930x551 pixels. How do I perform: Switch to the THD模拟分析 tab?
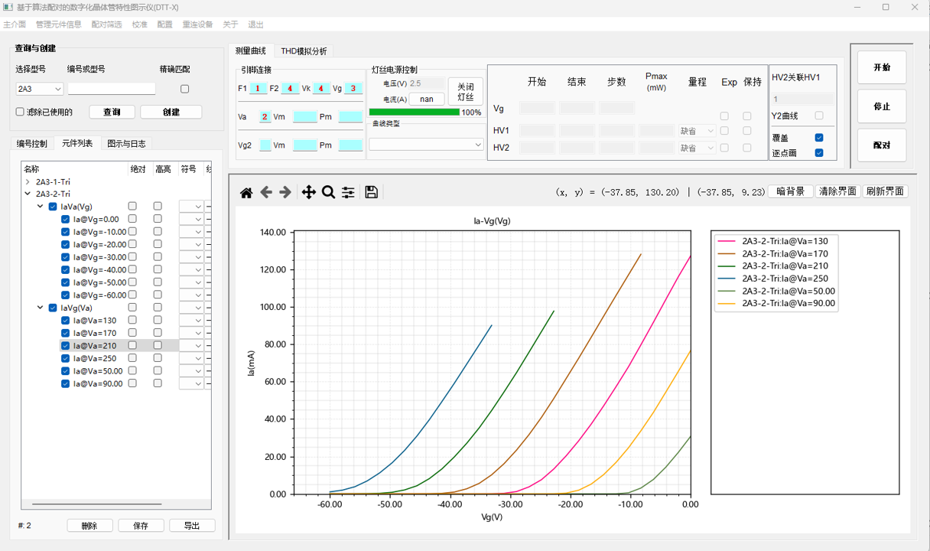(x=304, y=51)
